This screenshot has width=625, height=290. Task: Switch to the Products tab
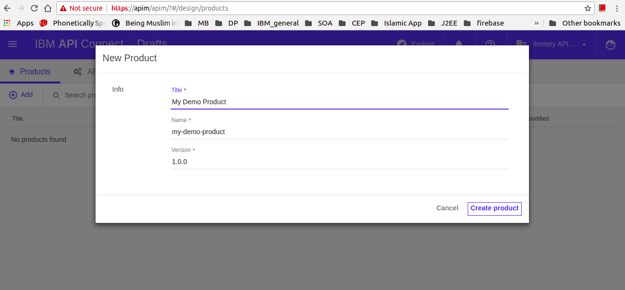(x=30, y=72)
